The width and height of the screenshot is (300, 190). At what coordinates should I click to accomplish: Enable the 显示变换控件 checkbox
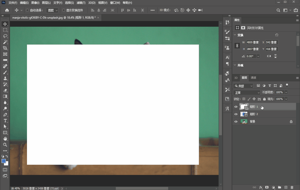63,10
